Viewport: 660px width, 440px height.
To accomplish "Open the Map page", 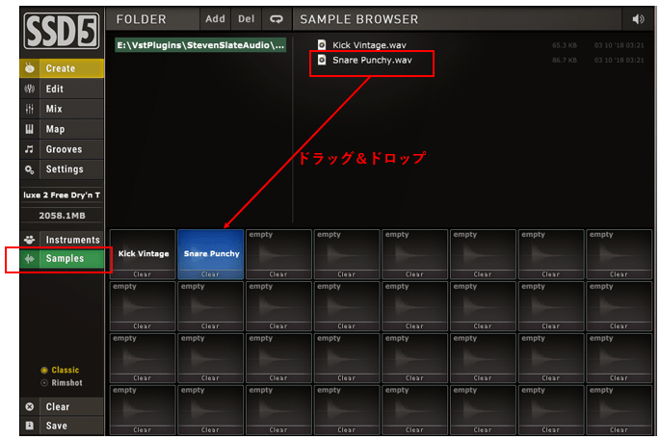I will pyautogui.click(x=62, y=129).
